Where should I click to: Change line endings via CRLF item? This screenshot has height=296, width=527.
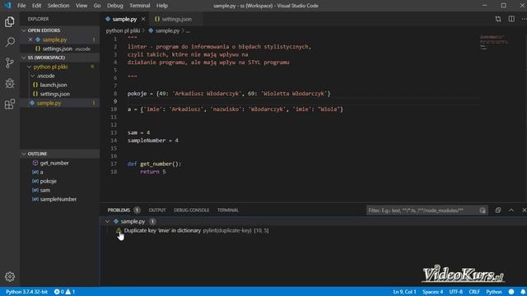pyautogui.click(x=474, y=292)
